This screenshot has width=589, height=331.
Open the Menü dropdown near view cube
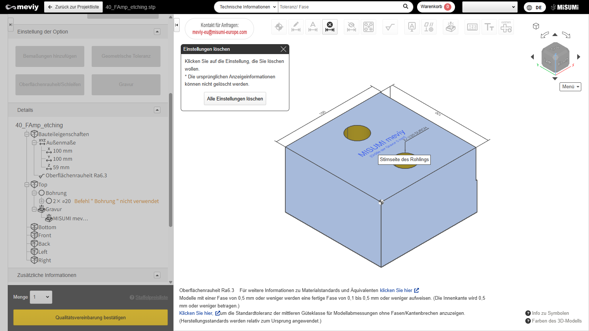pos(570,87)
